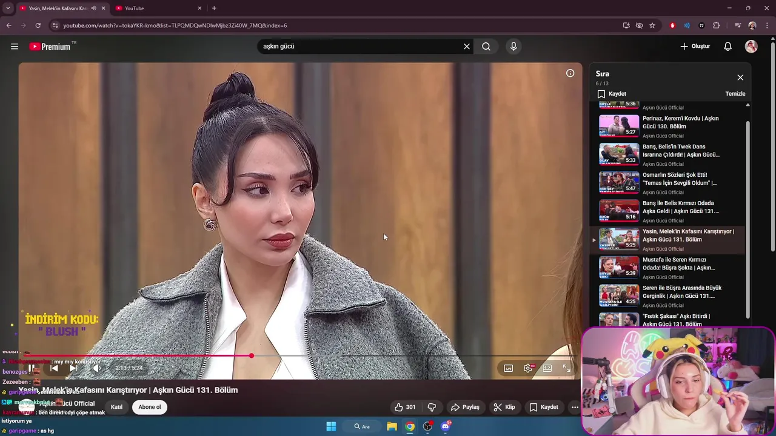Open Discord from the taskbar
Screen dimensions: 776x436
[446, 426]
